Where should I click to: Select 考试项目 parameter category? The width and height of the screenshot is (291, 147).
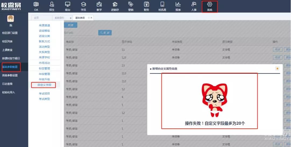(x=44, y=93)
